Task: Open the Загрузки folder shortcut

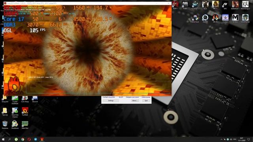Action: click(x=5, y=99)
